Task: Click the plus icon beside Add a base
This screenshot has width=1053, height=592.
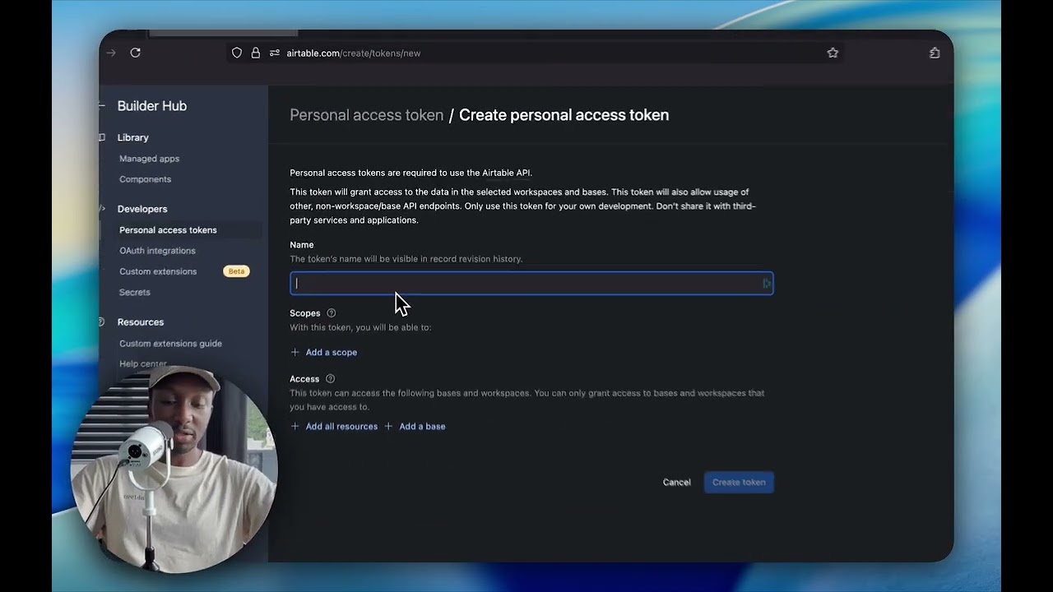Action: [389, 426]
